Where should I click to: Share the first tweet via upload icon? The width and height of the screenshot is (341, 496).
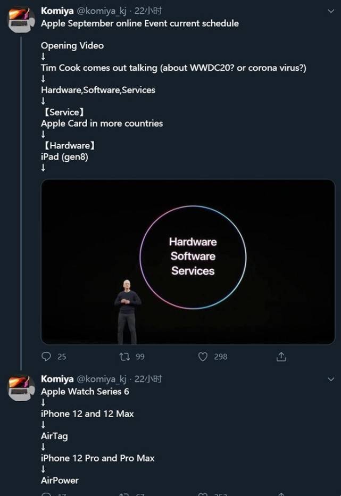coord(281,357)
